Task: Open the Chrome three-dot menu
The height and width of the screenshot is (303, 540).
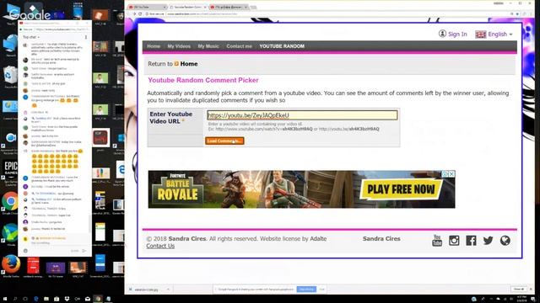Action: [x=531, y=13]
